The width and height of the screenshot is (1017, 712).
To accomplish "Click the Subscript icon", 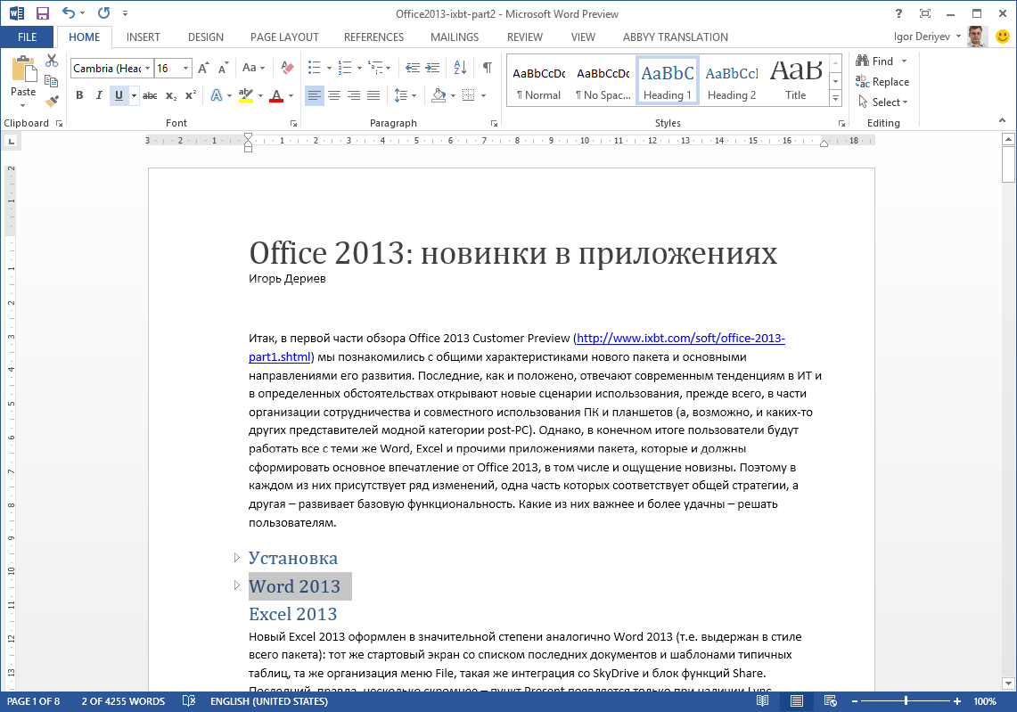I will coord(170,94).
